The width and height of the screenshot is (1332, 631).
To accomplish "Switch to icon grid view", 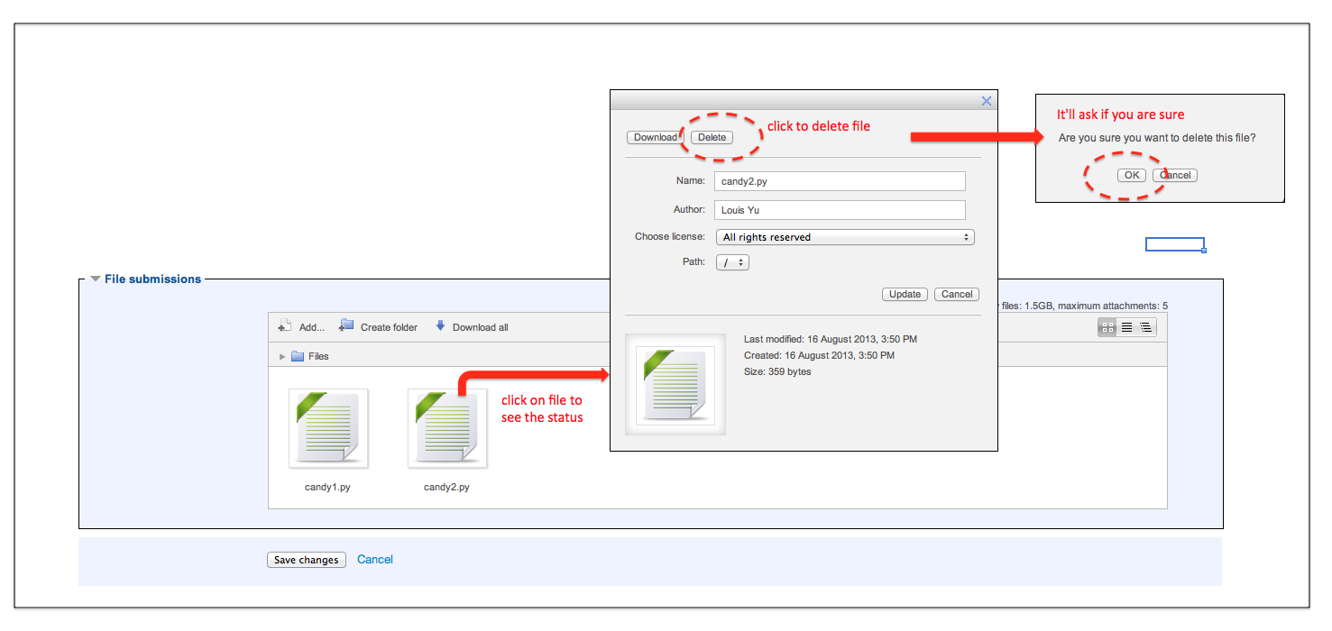I will pos(1108,327).
